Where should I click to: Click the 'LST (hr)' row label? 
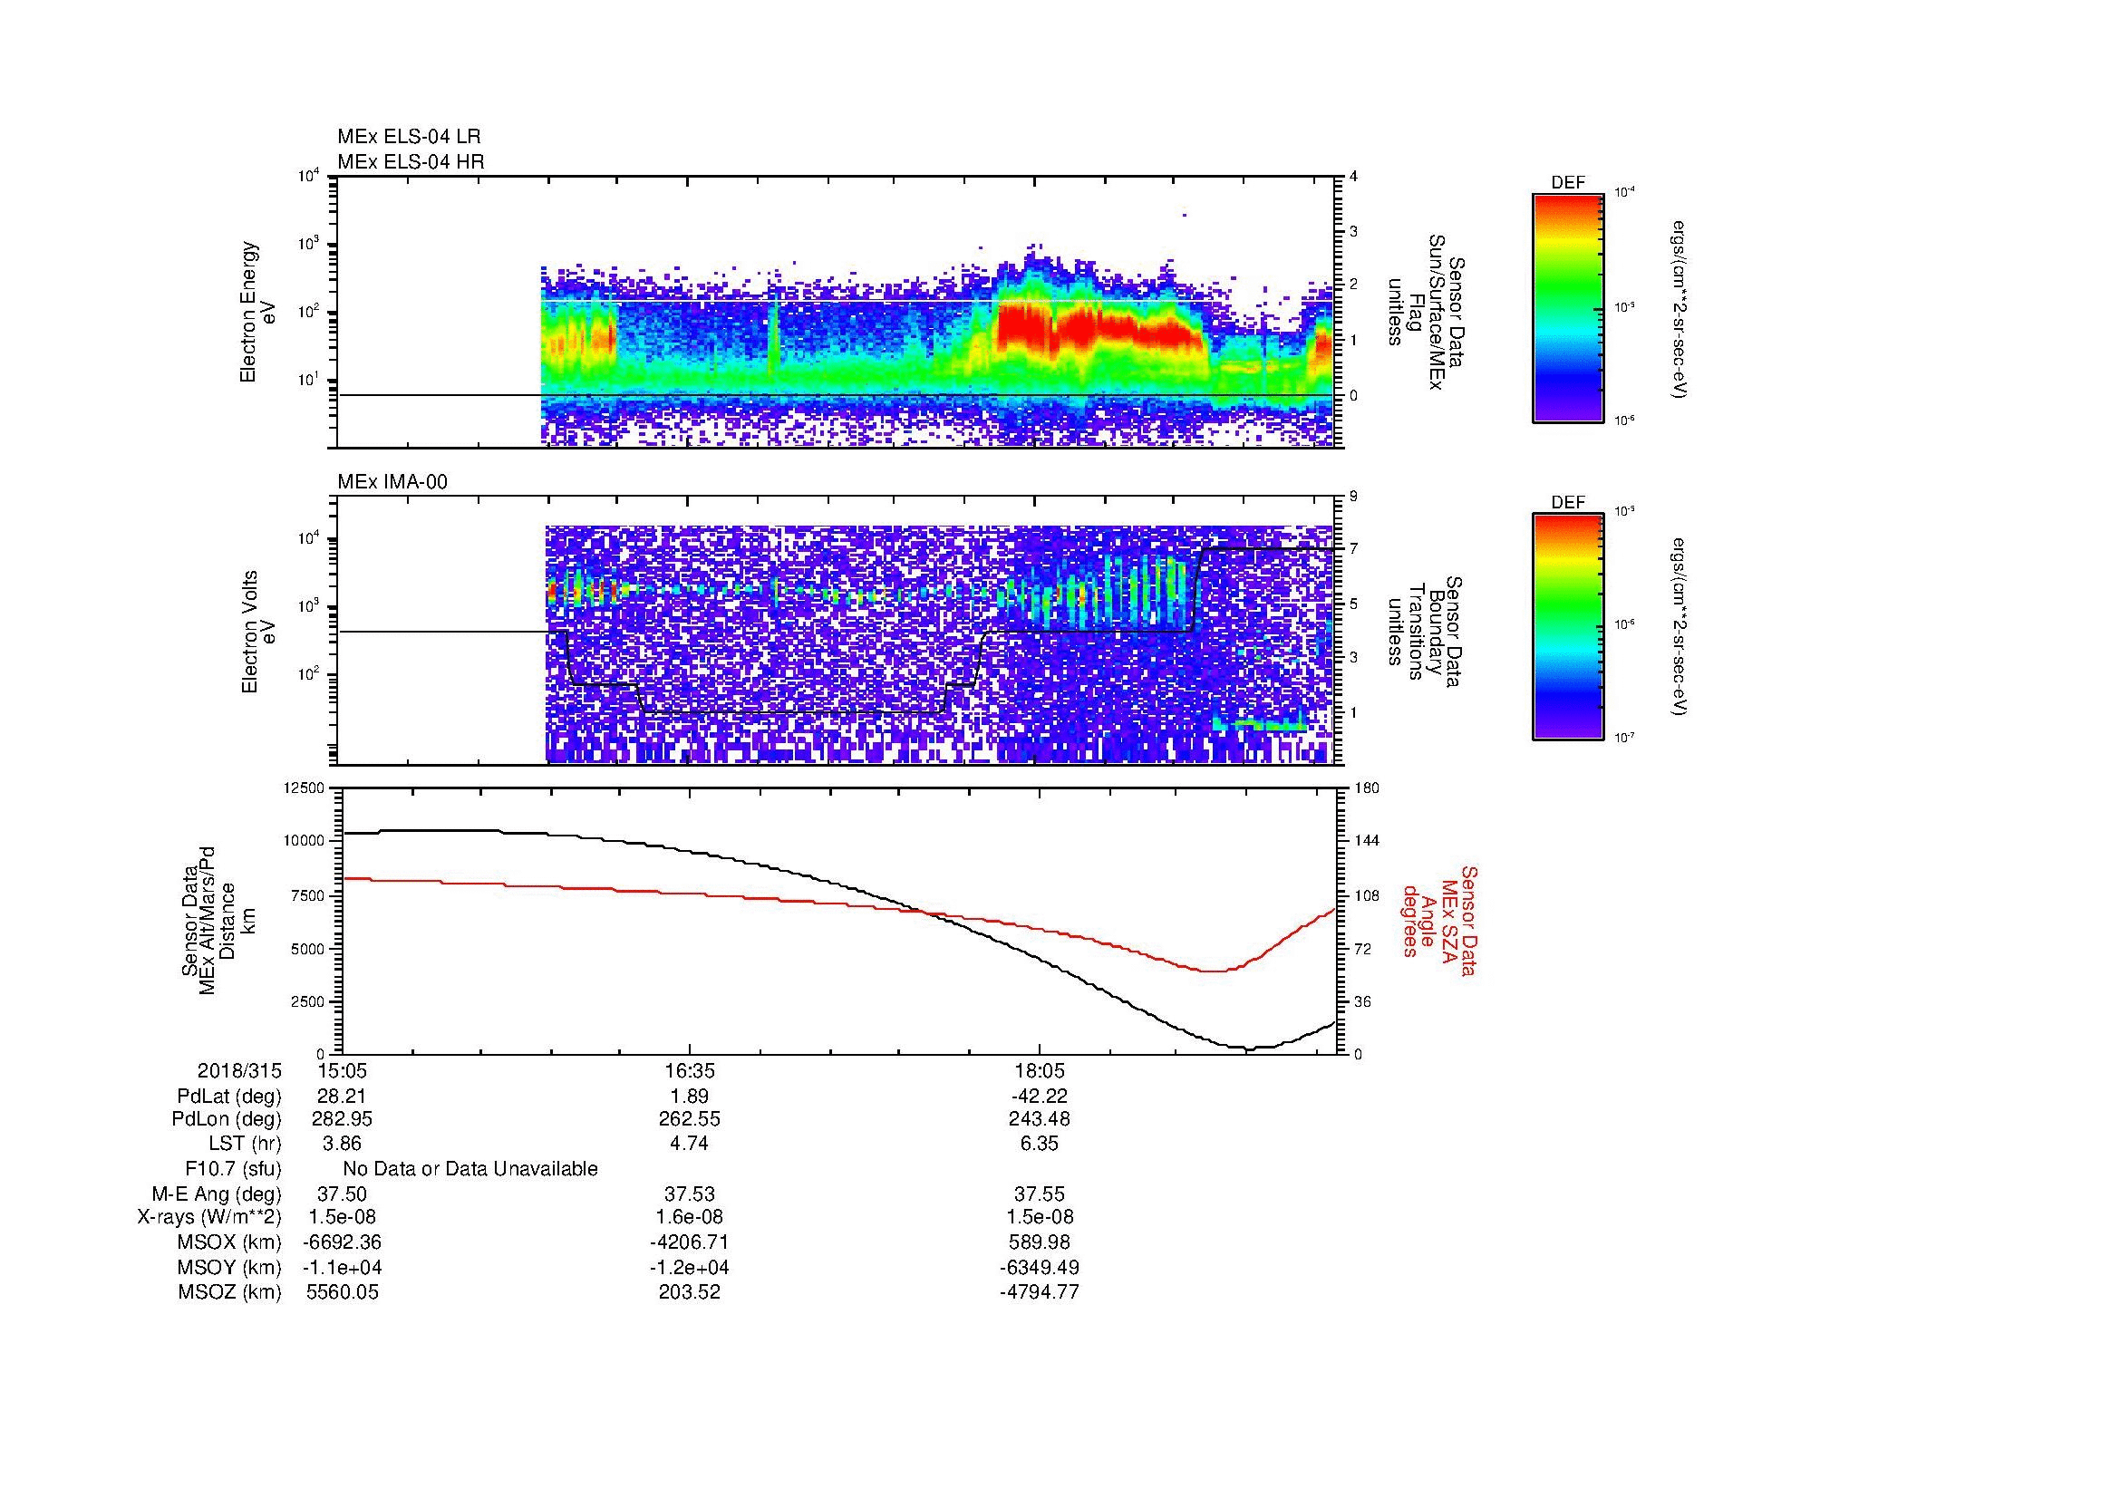245,1145
